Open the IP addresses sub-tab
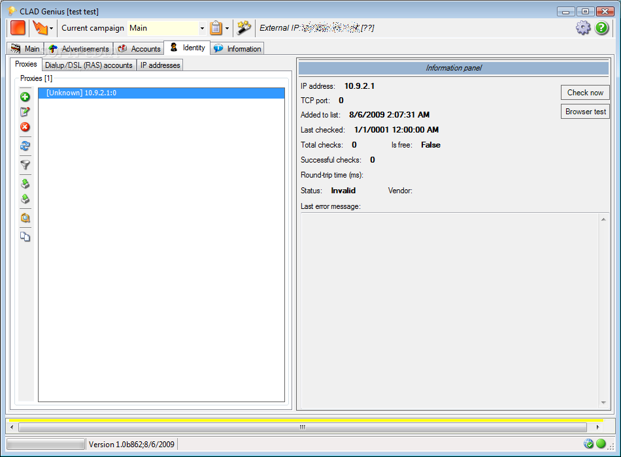Image resolution: width=621 pixels, height=457 pixels. pyautogui.click(x=160, y=65)
